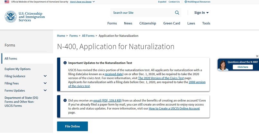Expand Filing Fees sidebar section

click(x=45, y=83)
